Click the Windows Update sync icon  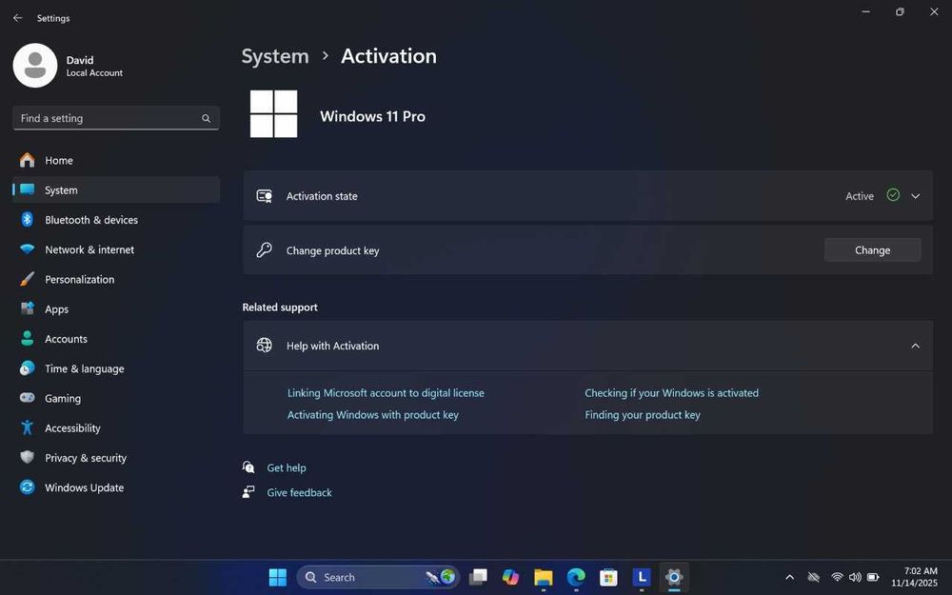tap(28, 486)
